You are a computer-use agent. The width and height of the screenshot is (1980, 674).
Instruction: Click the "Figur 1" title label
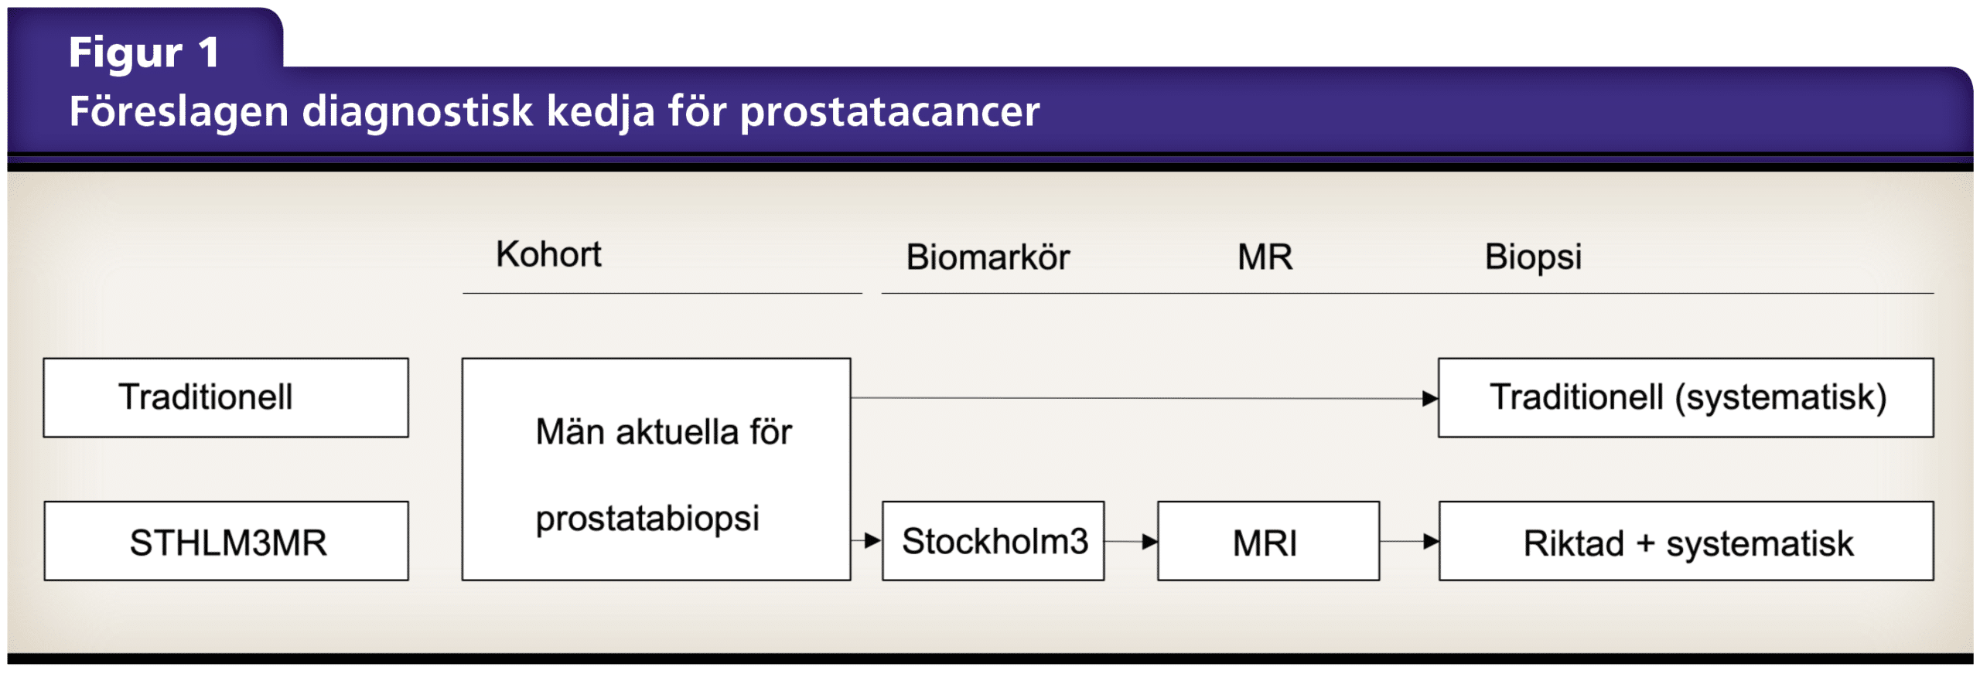[x=144, y=53]
